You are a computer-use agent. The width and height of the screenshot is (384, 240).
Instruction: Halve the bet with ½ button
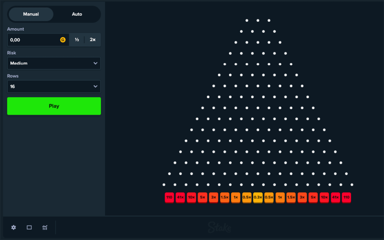tap(77, 40)
